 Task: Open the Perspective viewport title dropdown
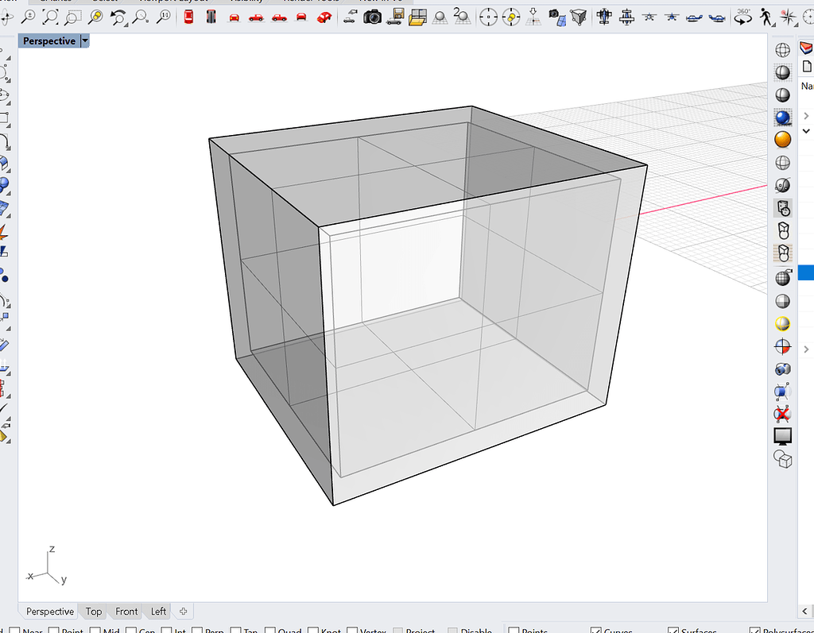tap(86, 41)
